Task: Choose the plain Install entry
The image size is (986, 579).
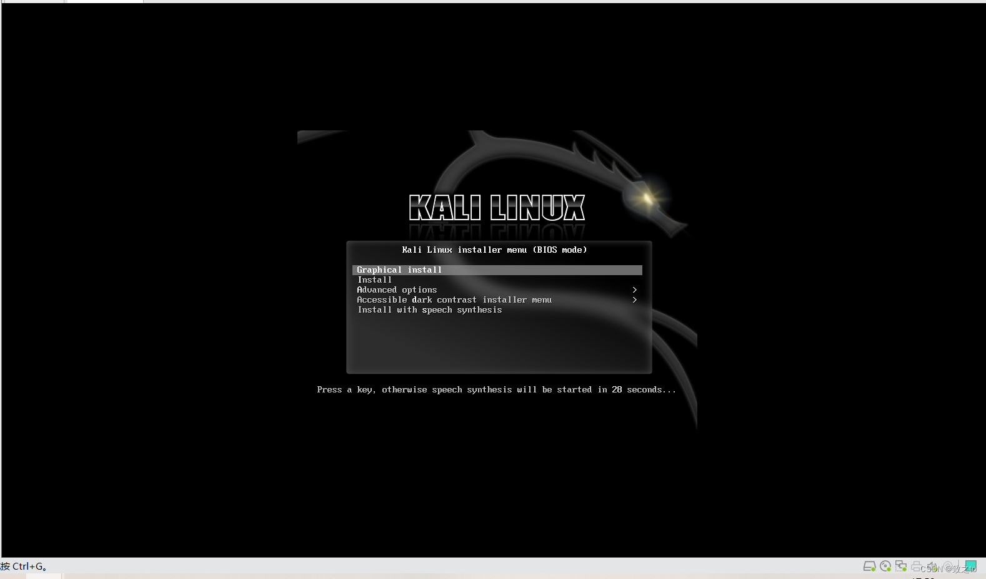Action: point(375,280)
